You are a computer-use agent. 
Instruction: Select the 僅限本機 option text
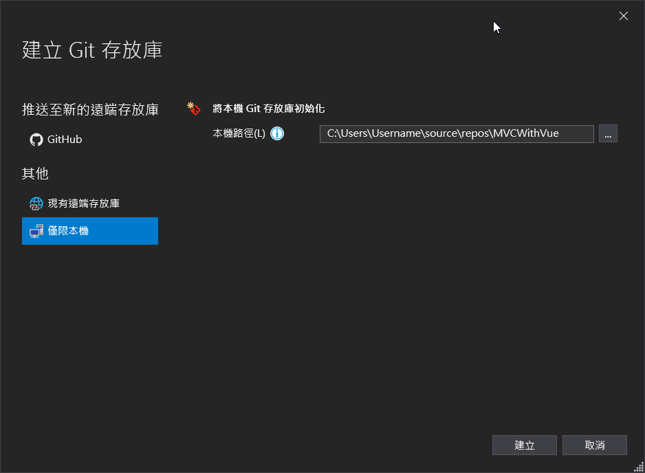click(x=68, y=231)
